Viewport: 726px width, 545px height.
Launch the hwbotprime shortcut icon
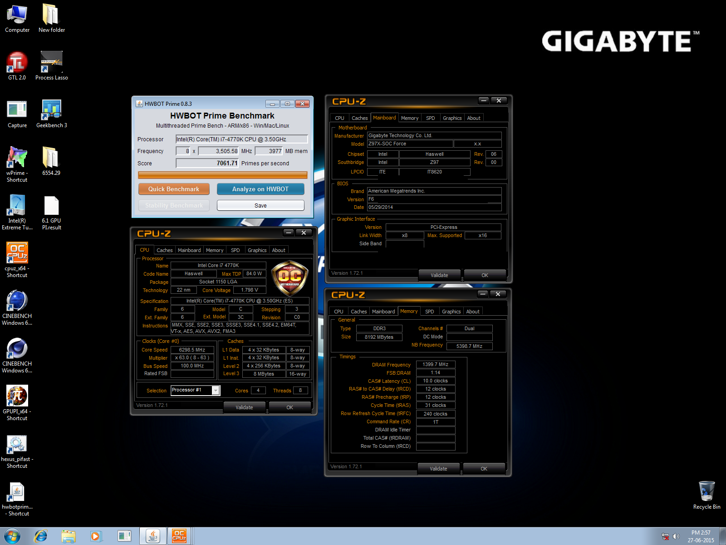pyautogui.click(x=17, y=498)
